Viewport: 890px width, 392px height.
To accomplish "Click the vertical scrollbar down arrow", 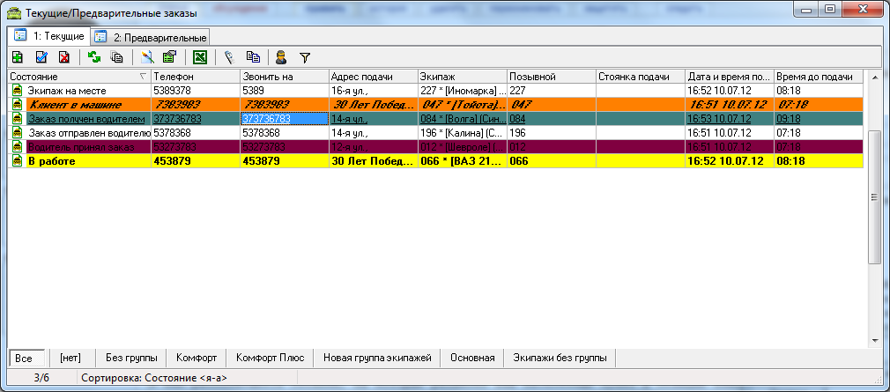I will click(875, 340).
